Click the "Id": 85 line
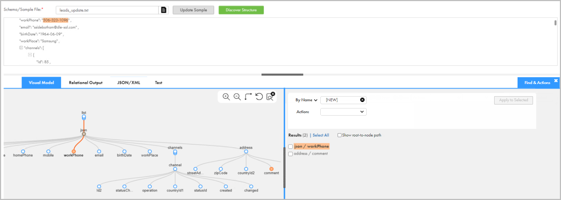561x200 pixels. pyautogui.click(x=43, y=62)
